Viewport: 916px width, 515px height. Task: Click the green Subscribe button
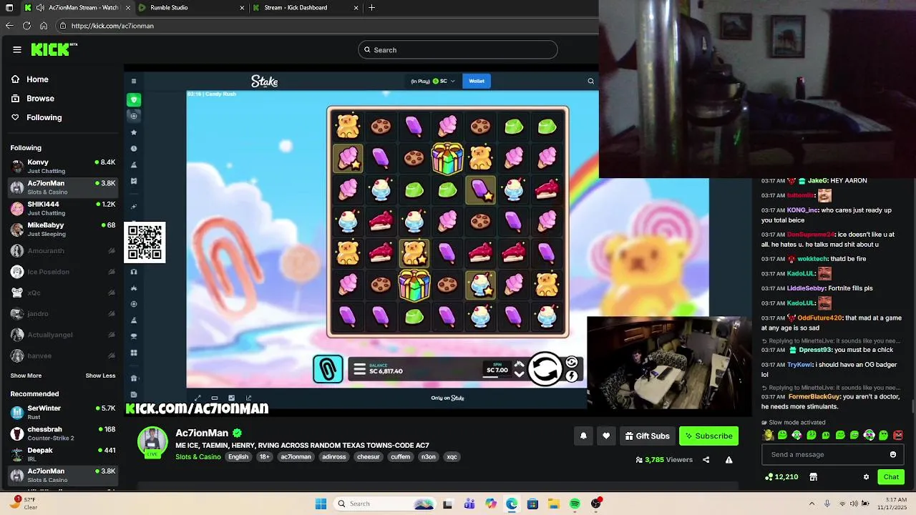tap(708, 436)
